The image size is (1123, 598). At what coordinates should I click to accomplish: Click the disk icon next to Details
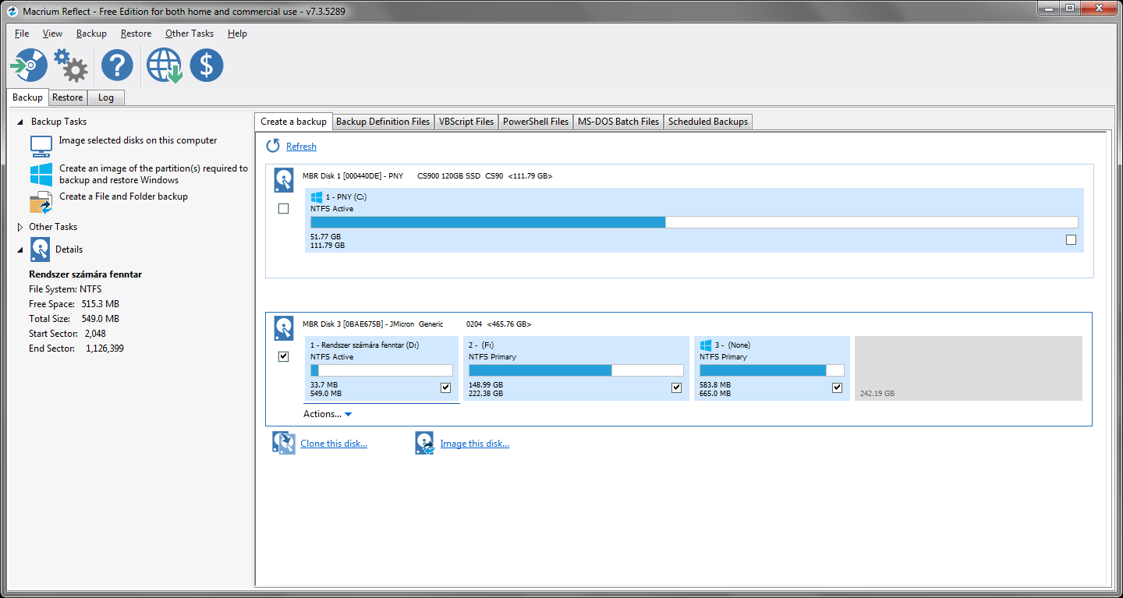tap(40, 249)
